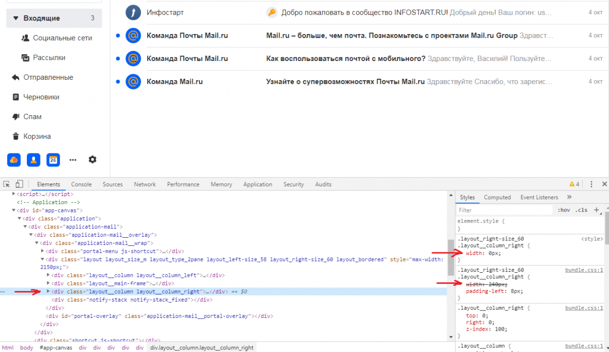609x352 pixels.
Task: Expand the portal-menu js-shortcut node
Action: point(42,251)
